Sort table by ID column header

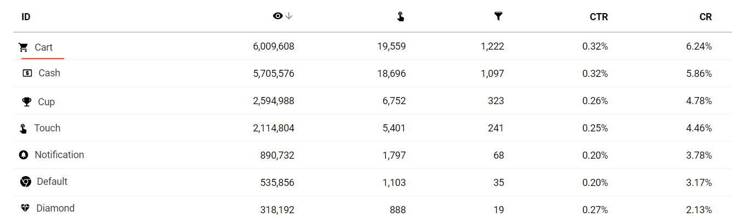click(26, 17)
